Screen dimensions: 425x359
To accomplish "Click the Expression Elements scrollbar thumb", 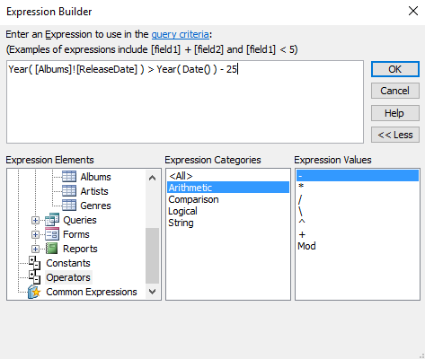I will pyautogui.click(x=152, y=256).
